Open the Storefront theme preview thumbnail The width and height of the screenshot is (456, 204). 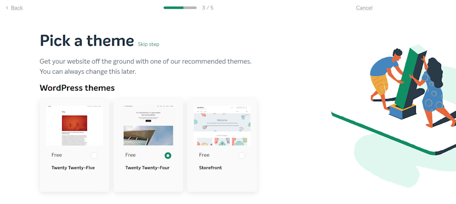coord(222,126)
